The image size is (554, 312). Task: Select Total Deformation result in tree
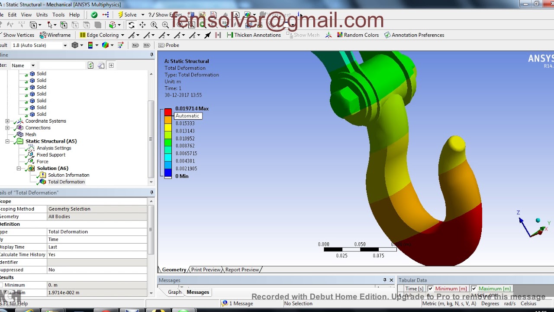(x=66, y=182)
